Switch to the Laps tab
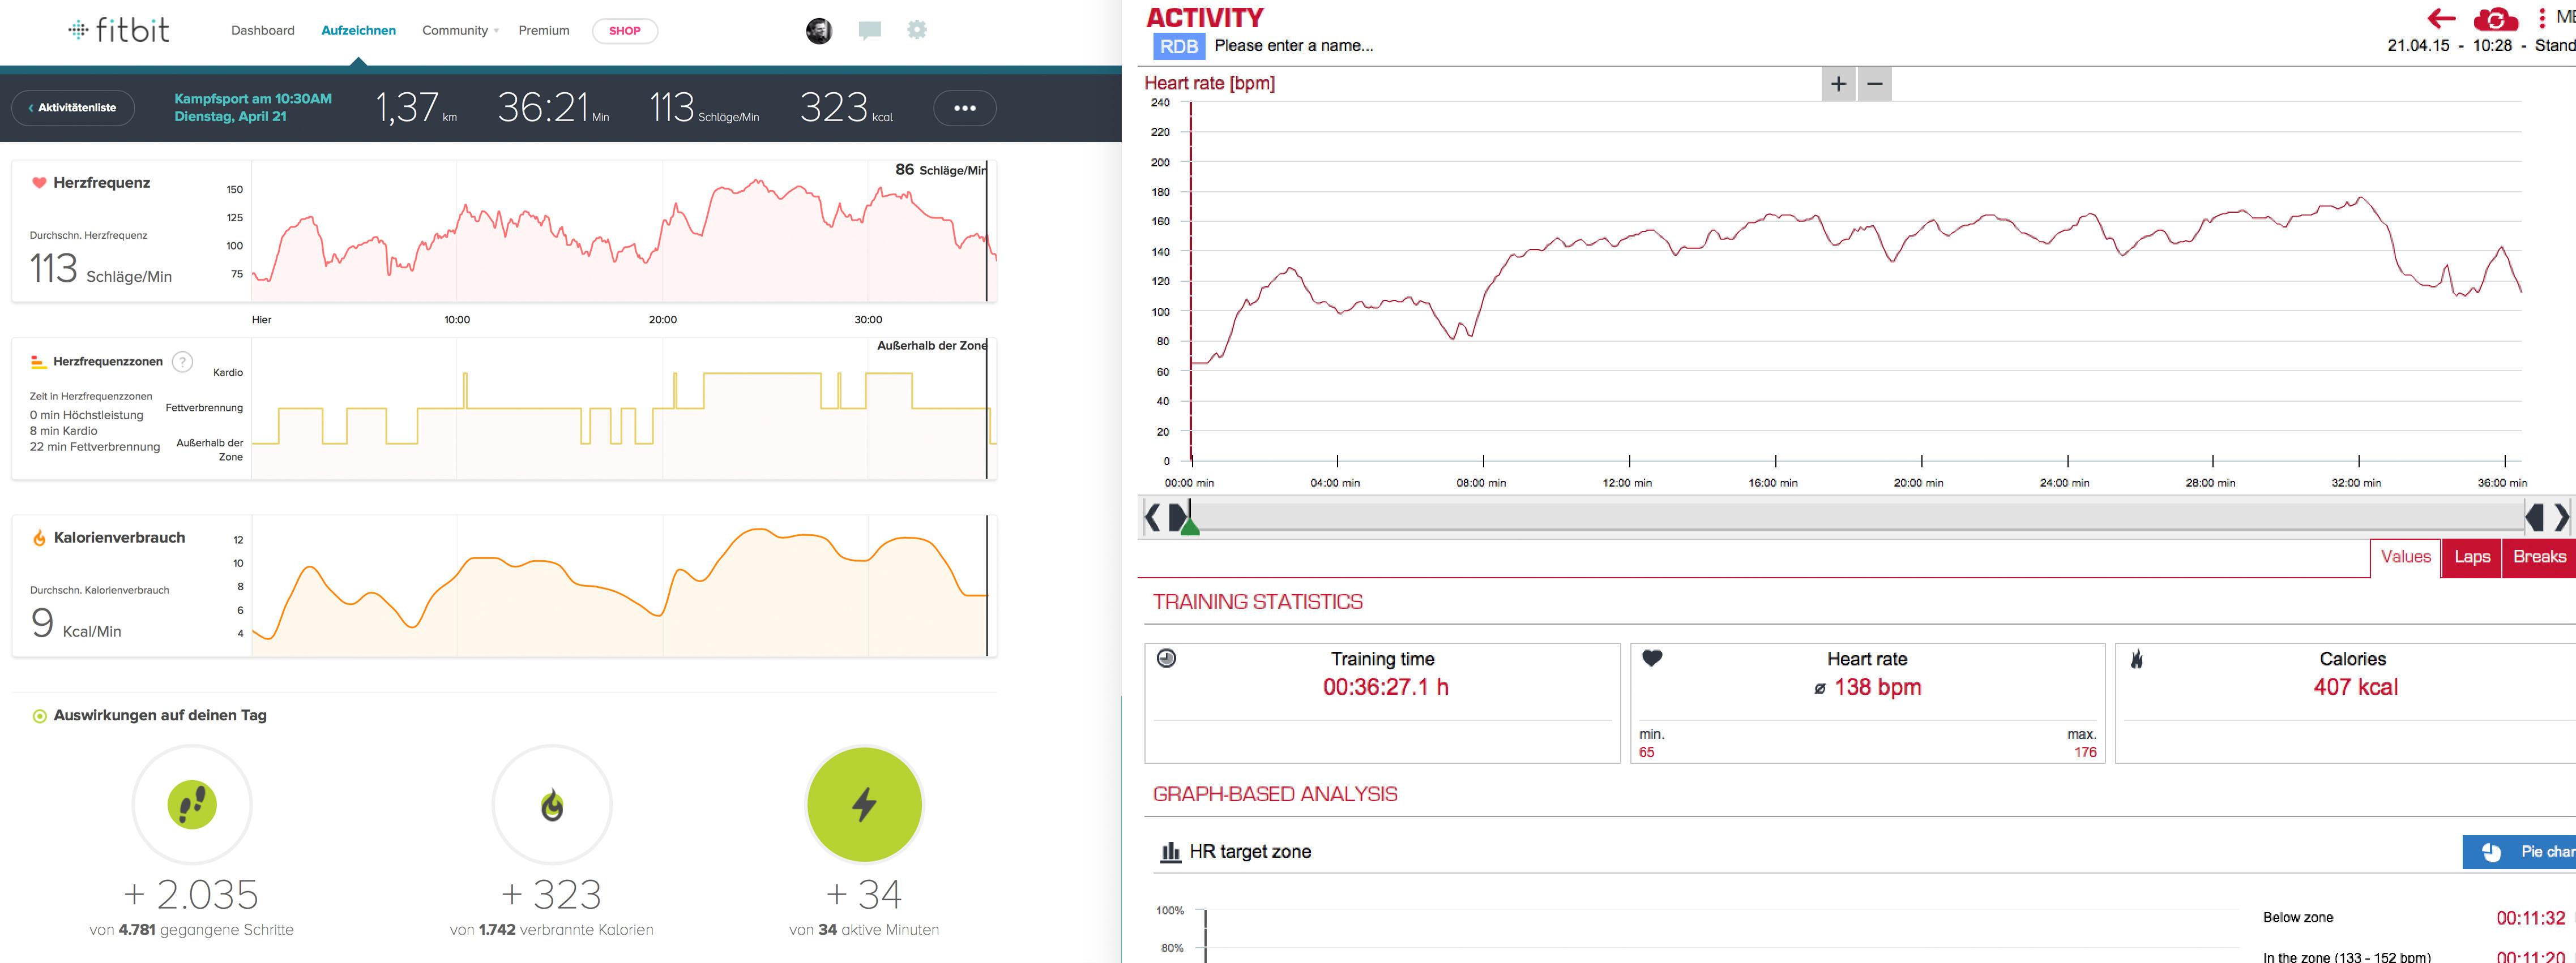 tap(2471, 557)
